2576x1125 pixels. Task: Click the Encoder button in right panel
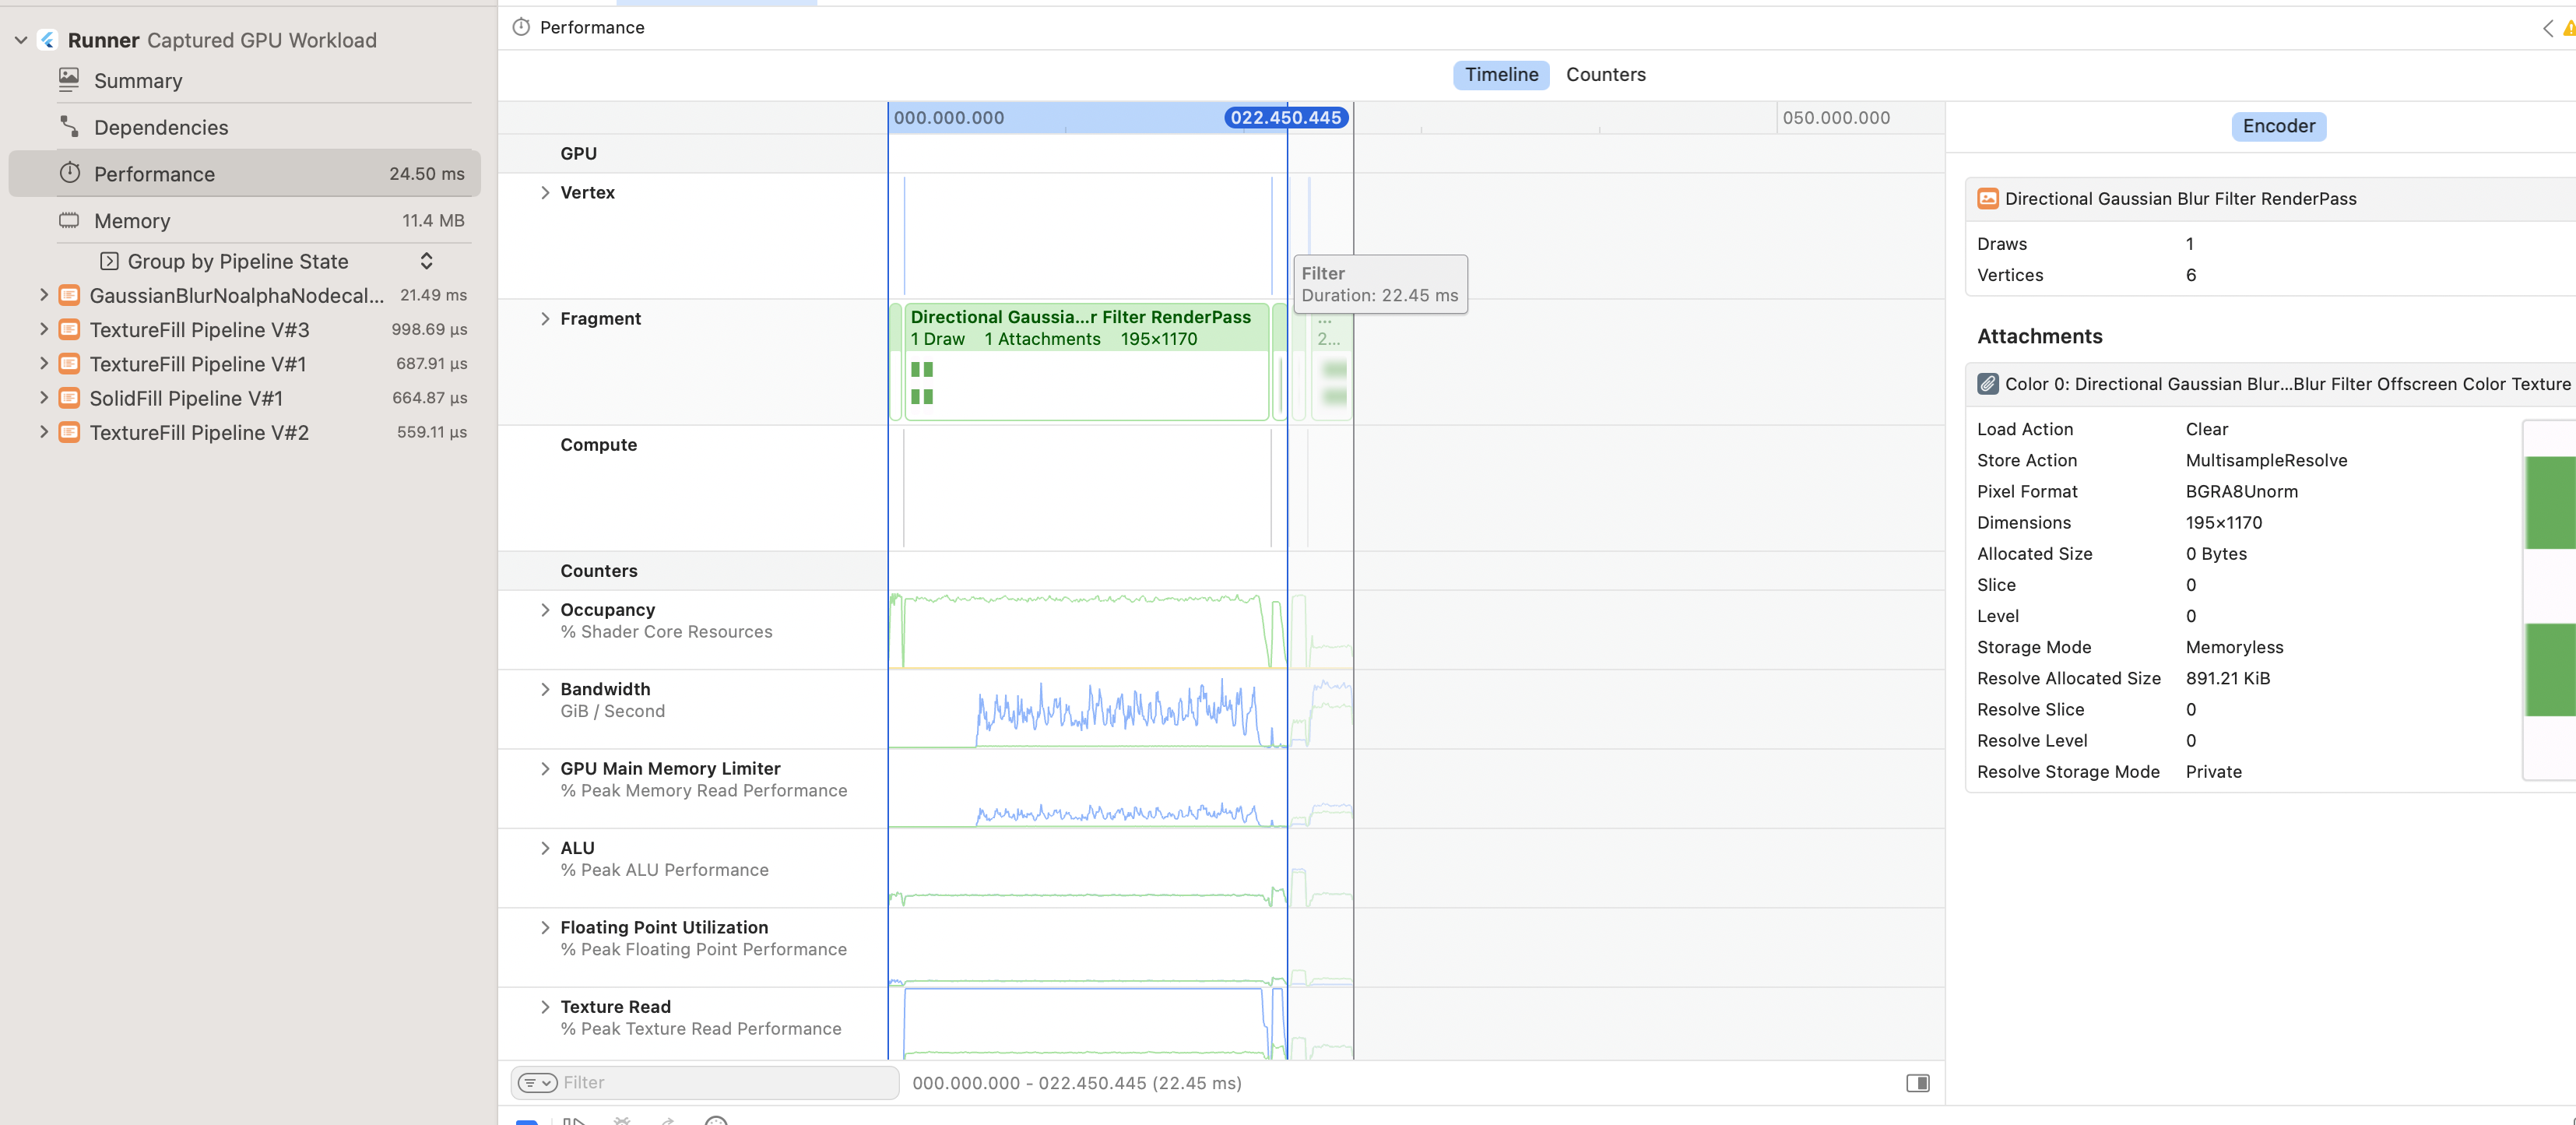(2279, 126)
